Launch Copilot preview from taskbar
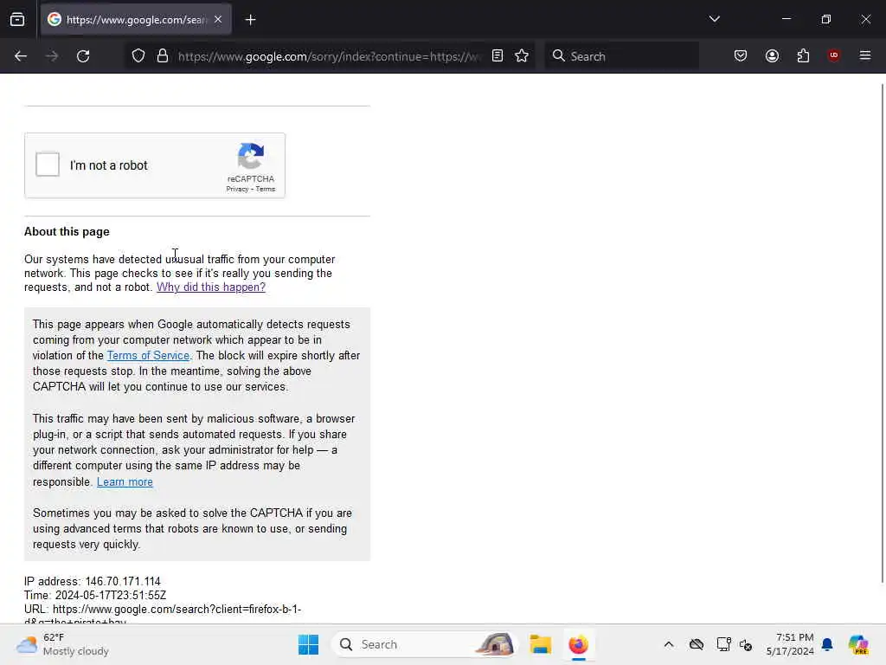 858,644
